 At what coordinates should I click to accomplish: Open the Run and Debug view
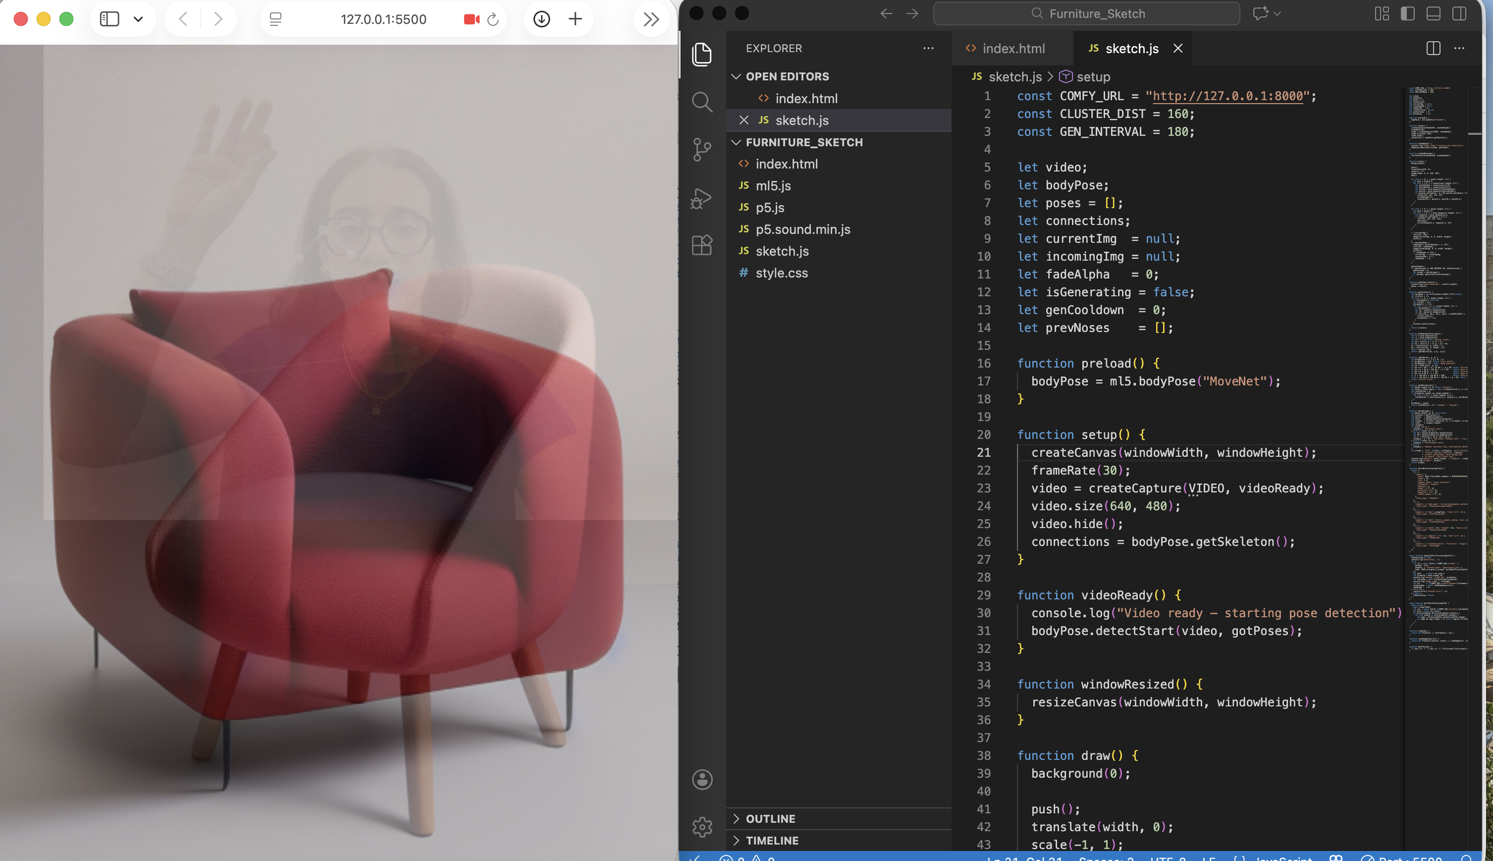tap(702, 198)
